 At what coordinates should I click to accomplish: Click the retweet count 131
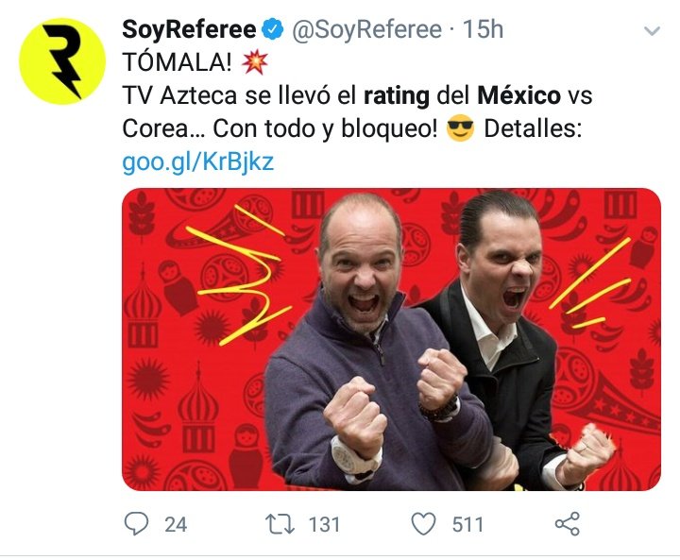click(x=324, y=524)
